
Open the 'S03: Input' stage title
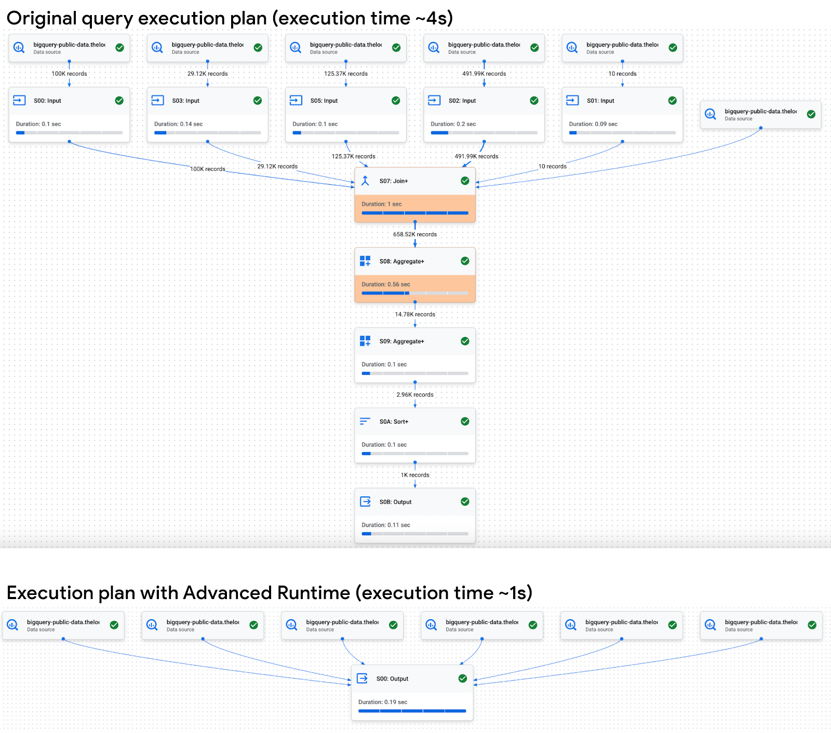186,101
